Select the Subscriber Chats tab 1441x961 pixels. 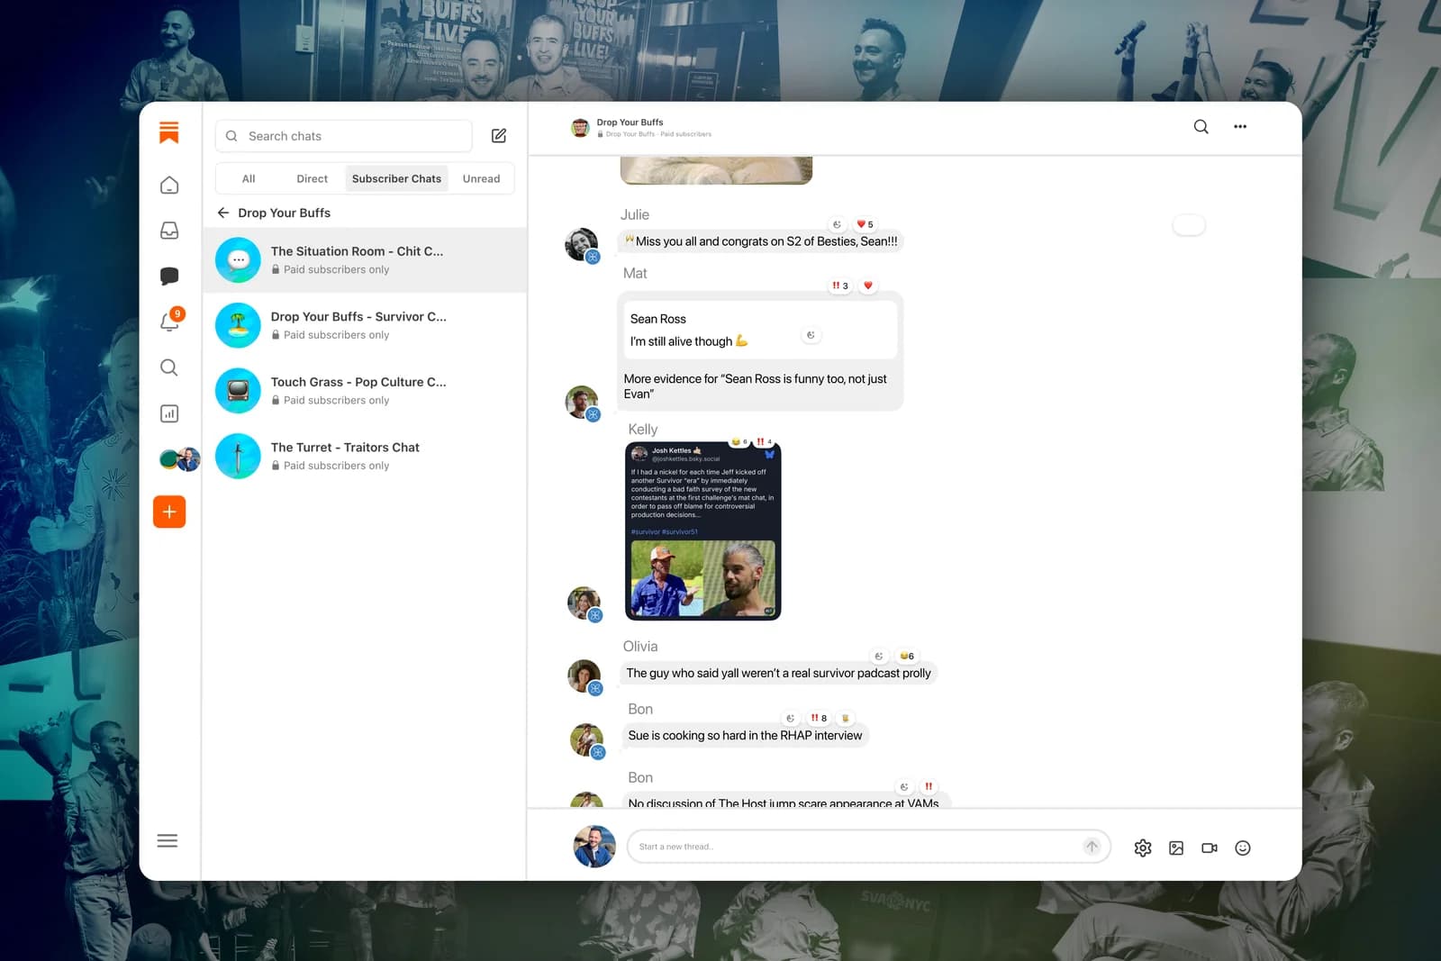click(x=396, y=178)
